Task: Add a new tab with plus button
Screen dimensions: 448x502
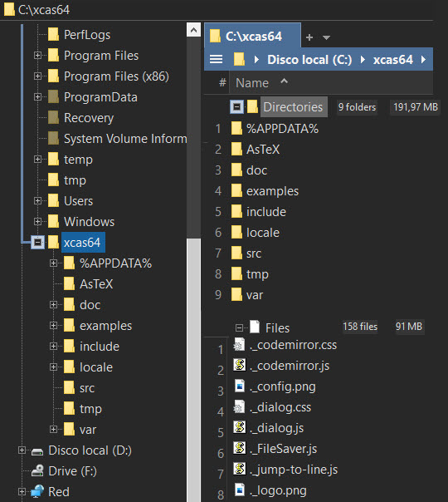Action: 309,37
